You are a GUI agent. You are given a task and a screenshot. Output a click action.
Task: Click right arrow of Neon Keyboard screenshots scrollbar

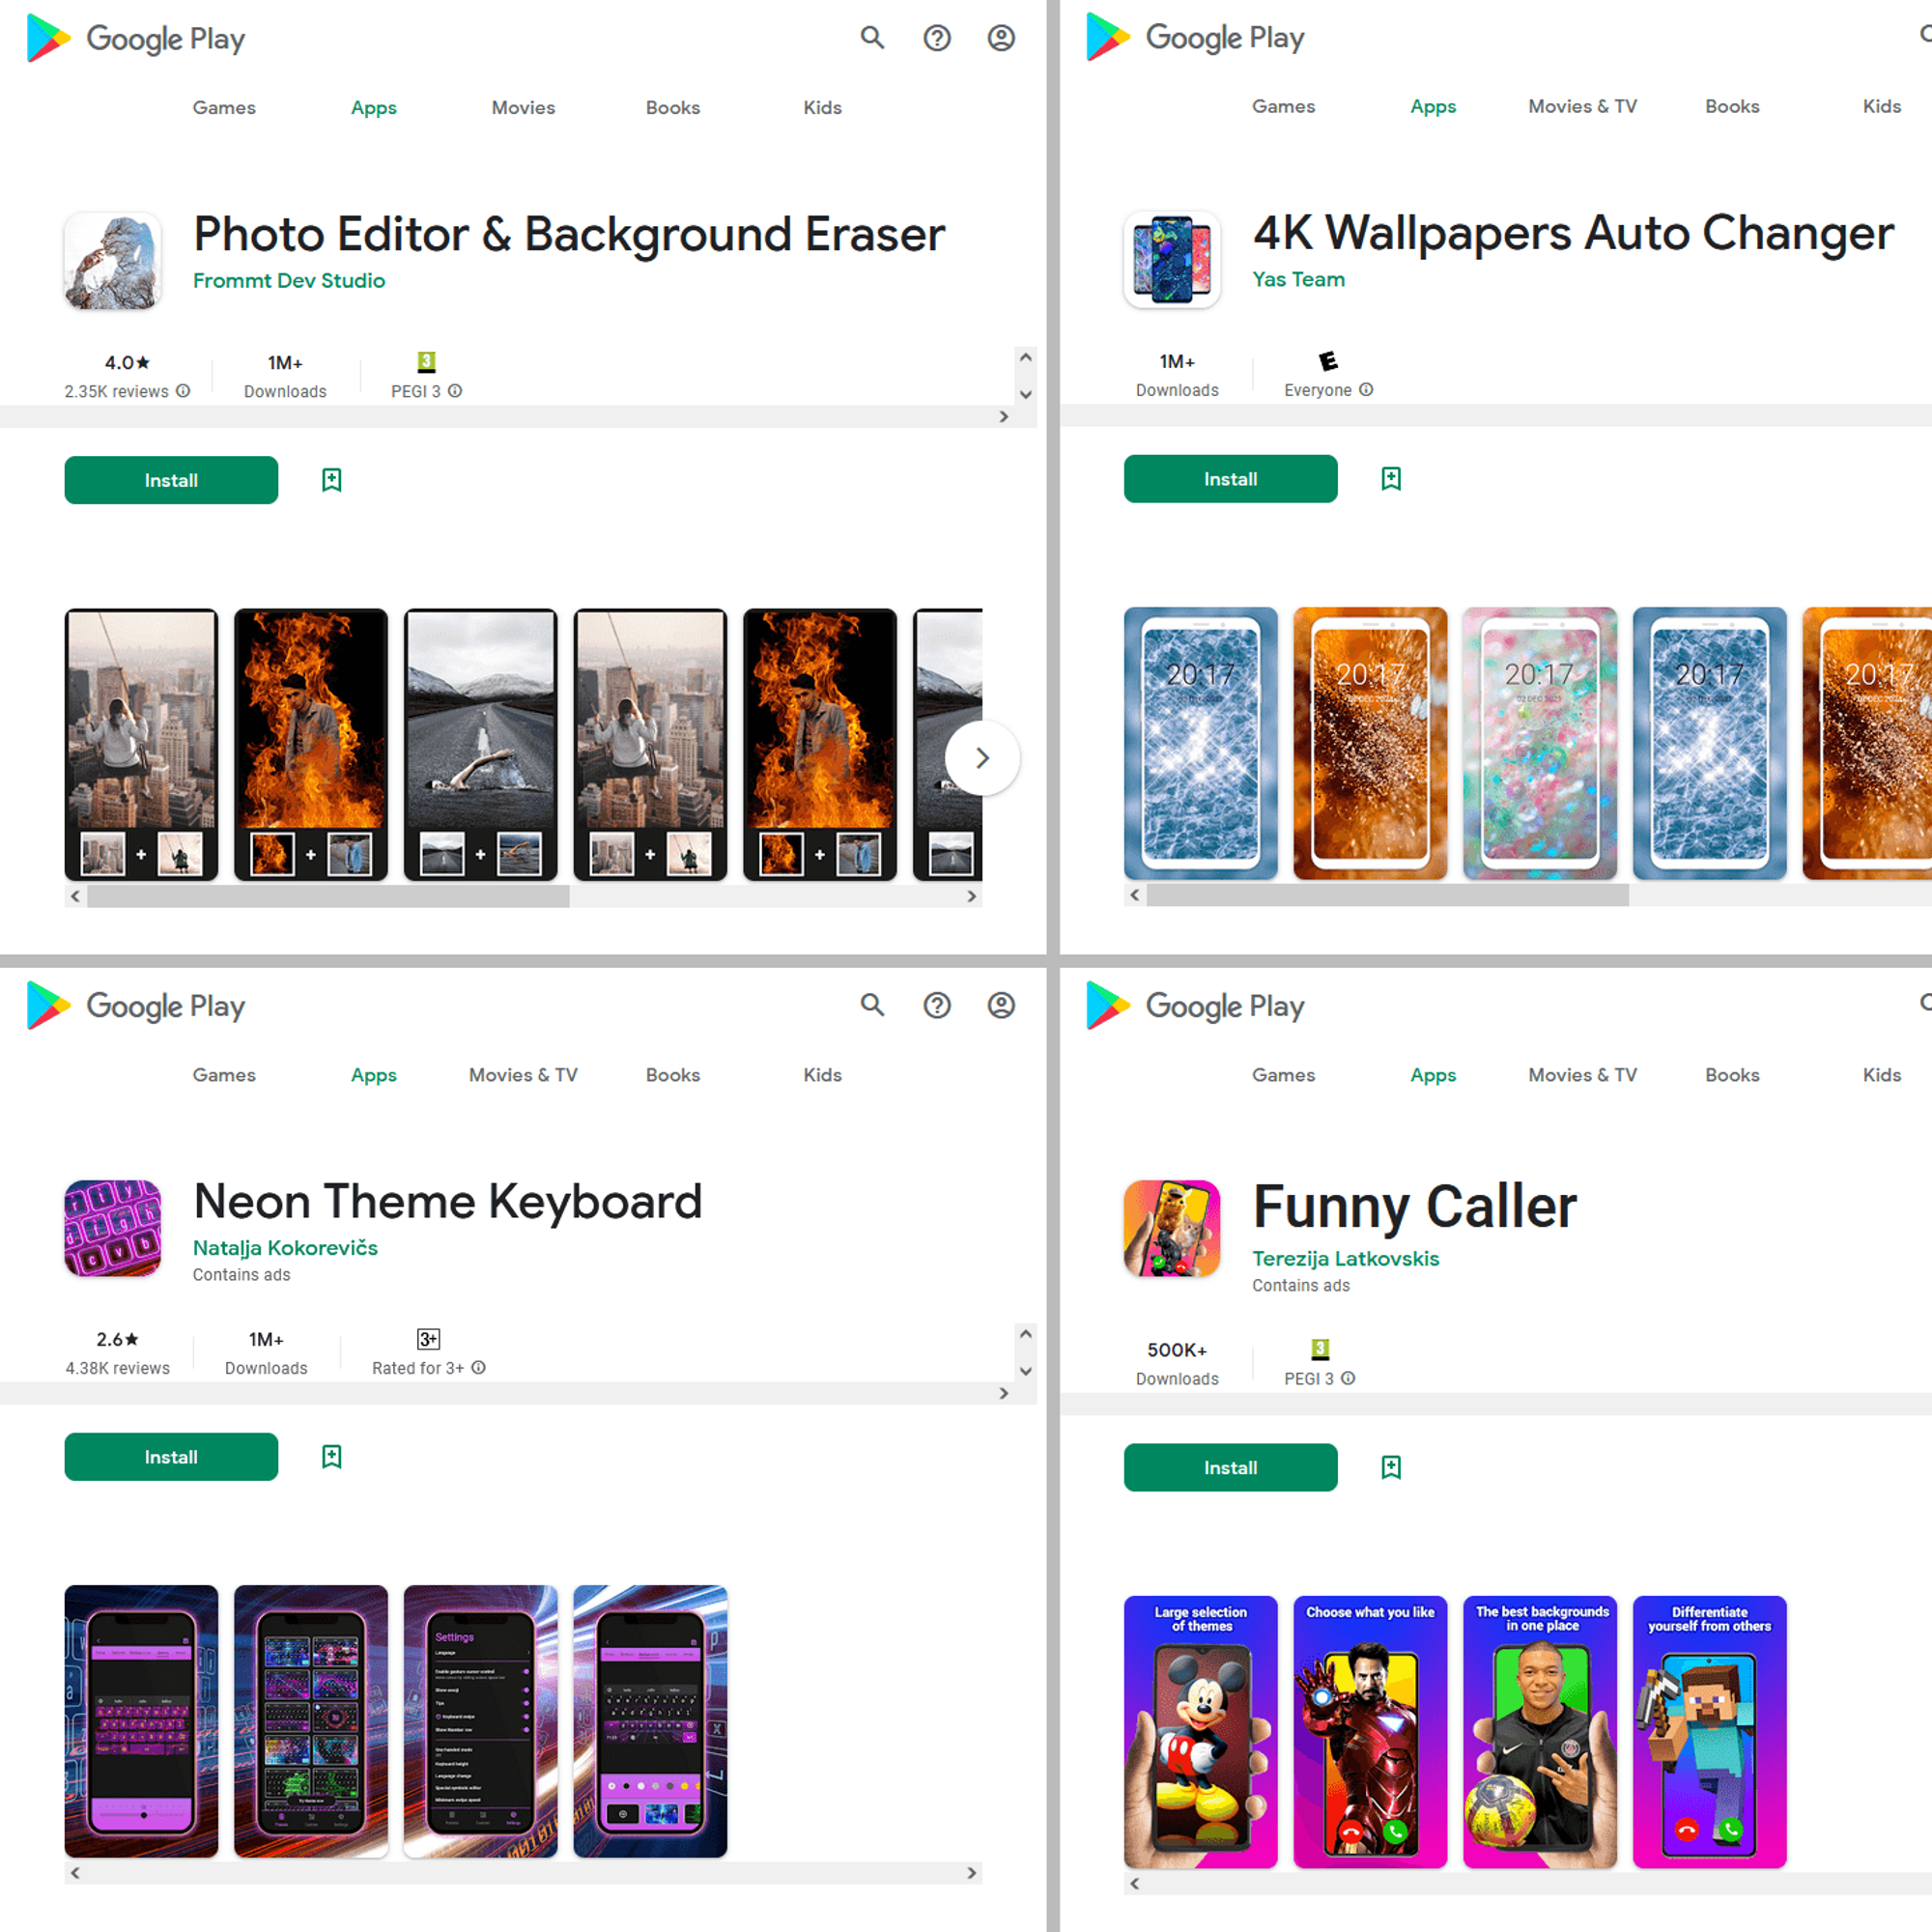(x=972, y=1873)
